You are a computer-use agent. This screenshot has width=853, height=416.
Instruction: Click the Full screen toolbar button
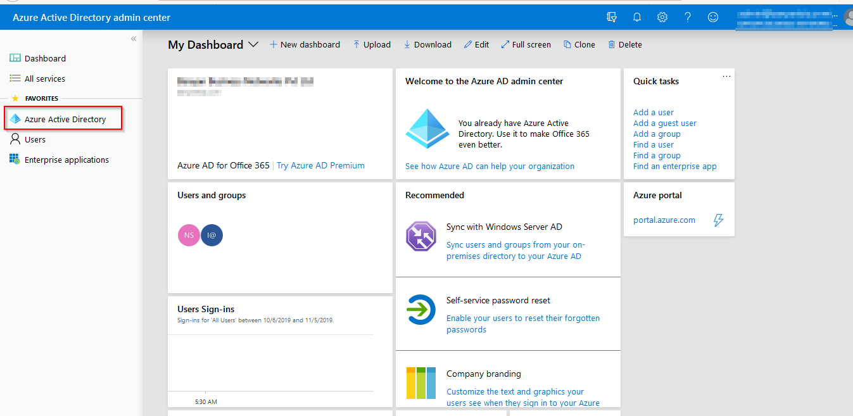pos(526,45)
